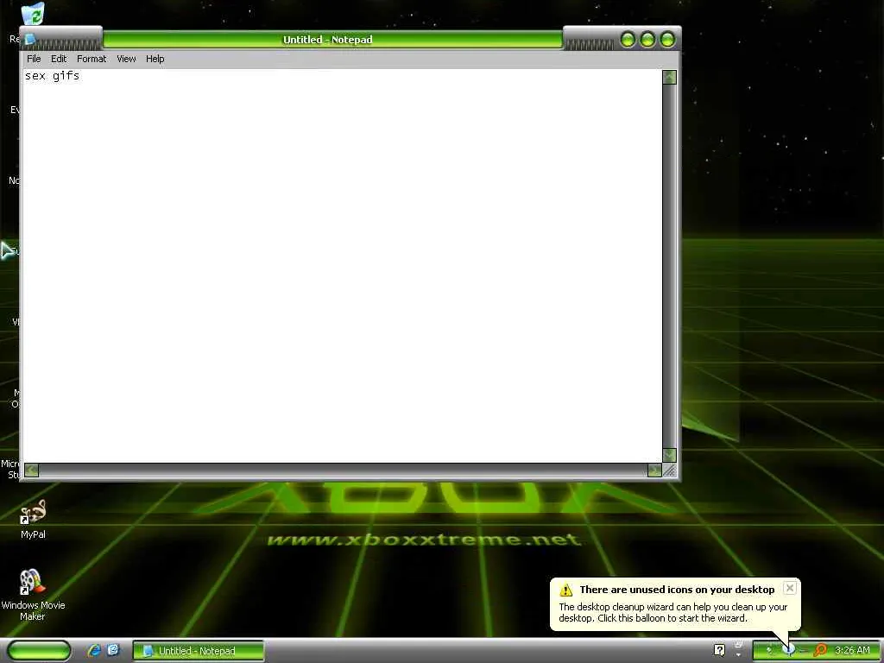Image resolution: width=884 pixels, height=663 pixels.
Task: Click the warning icon in the balloon
Action: coord(566,590)
